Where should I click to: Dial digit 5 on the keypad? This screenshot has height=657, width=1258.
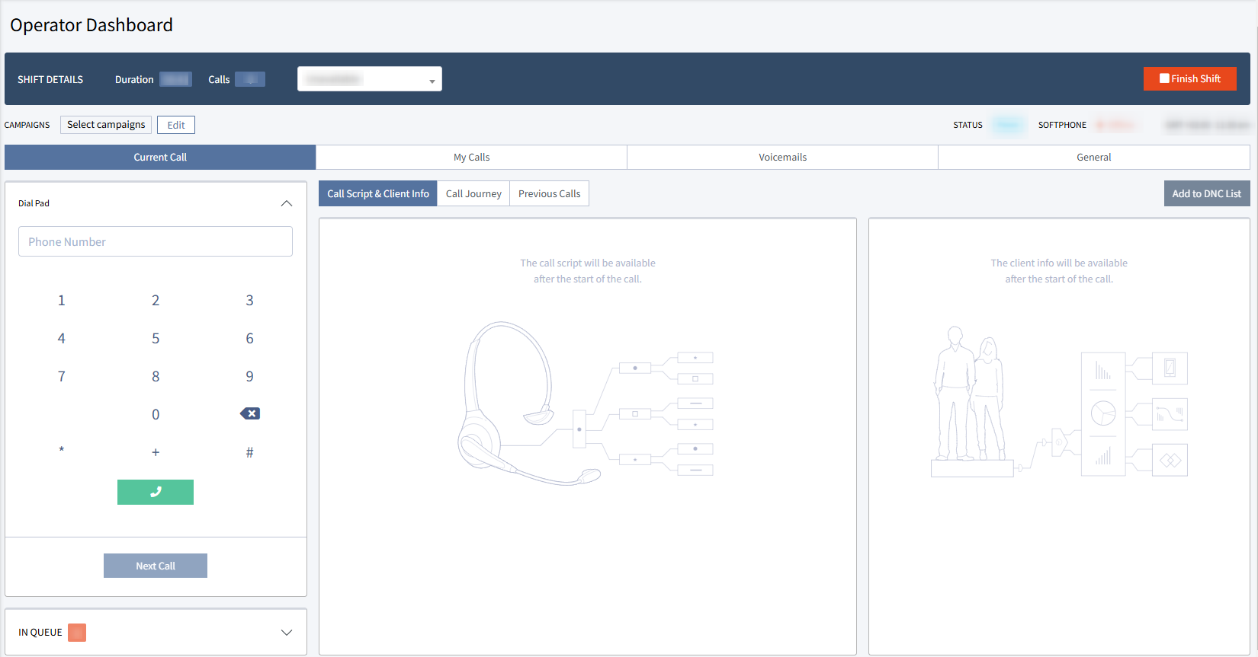point(156,339)
